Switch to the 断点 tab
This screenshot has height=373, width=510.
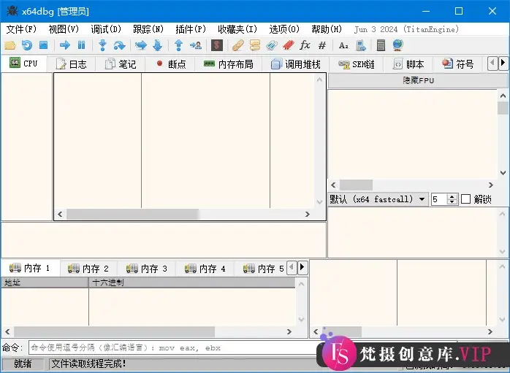click(x=170, y=64)
